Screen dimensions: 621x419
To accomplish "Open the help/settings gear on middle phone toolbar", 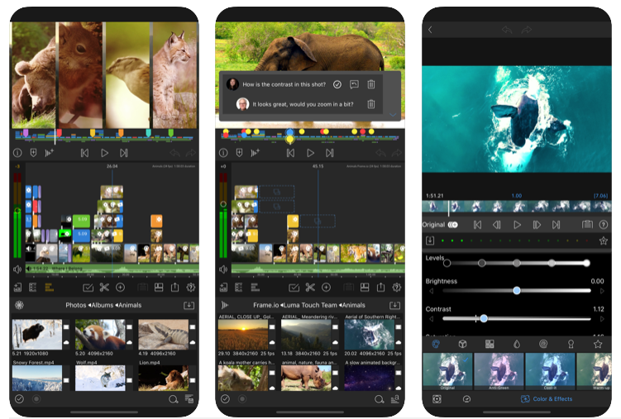I will [396, 288].
